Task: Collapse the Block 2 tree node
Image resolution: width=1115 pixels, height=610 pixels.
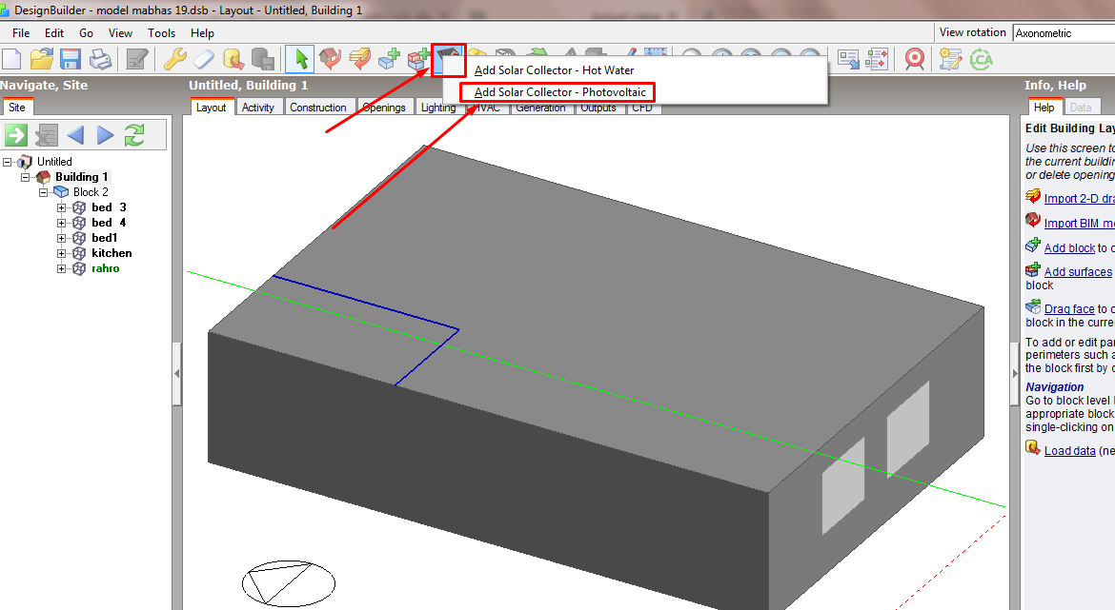Action: 44,192
